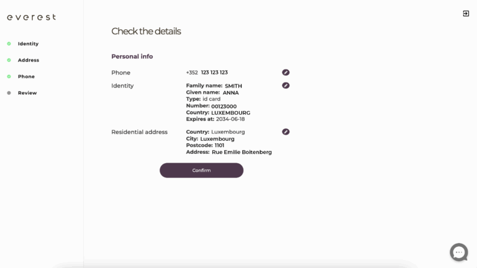Screen dimensions: 477x268
Task: Go to the Identity step in sidebar
Action: [x=28, y=44]
